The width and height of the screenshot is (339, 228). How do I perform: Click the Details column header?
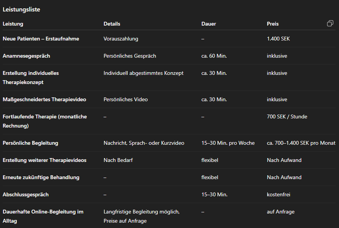[x=112, y=24]
